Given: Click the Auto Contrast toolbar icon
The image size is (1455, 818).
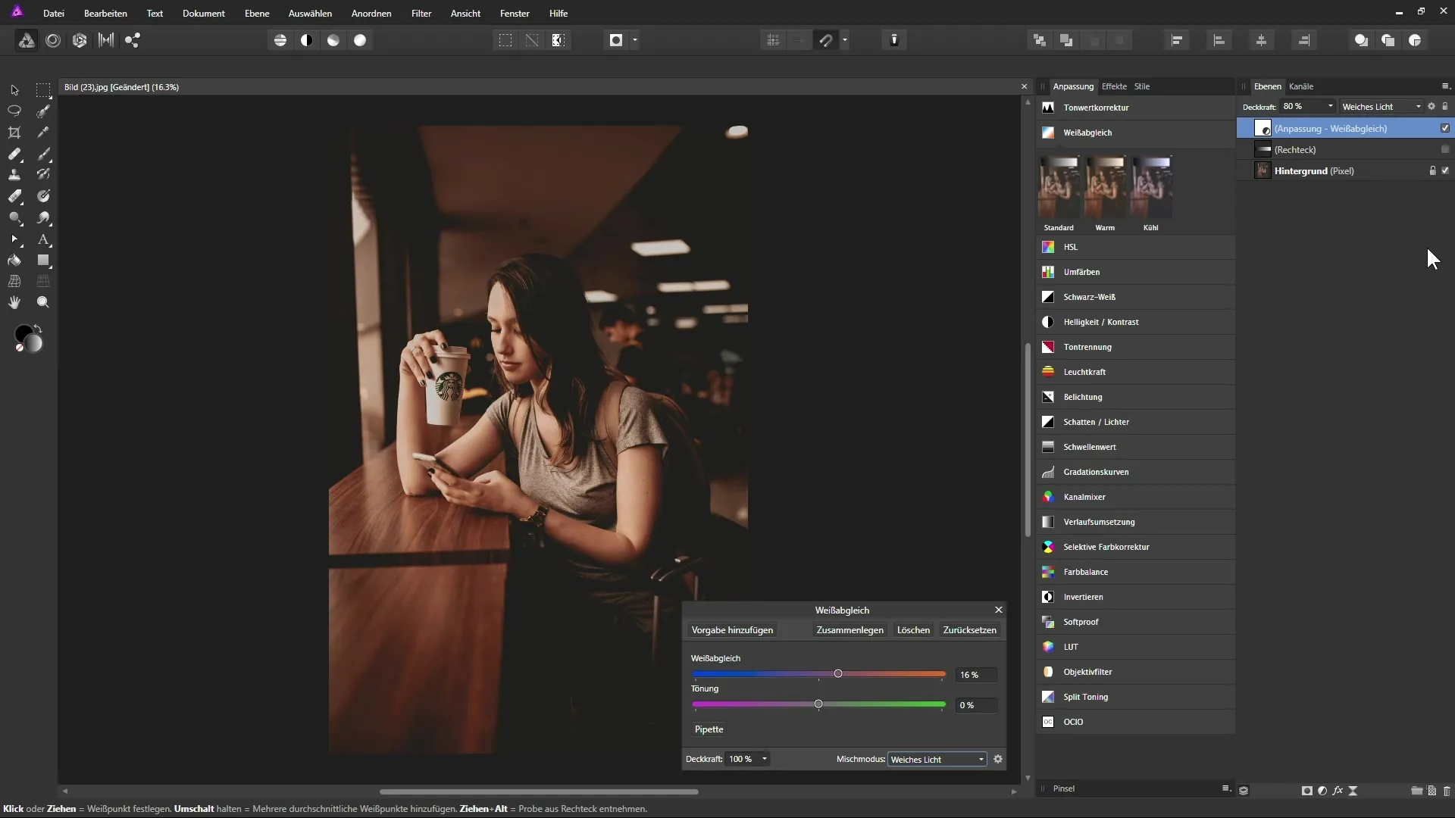Looking at the screenshot, I should 307,40.
